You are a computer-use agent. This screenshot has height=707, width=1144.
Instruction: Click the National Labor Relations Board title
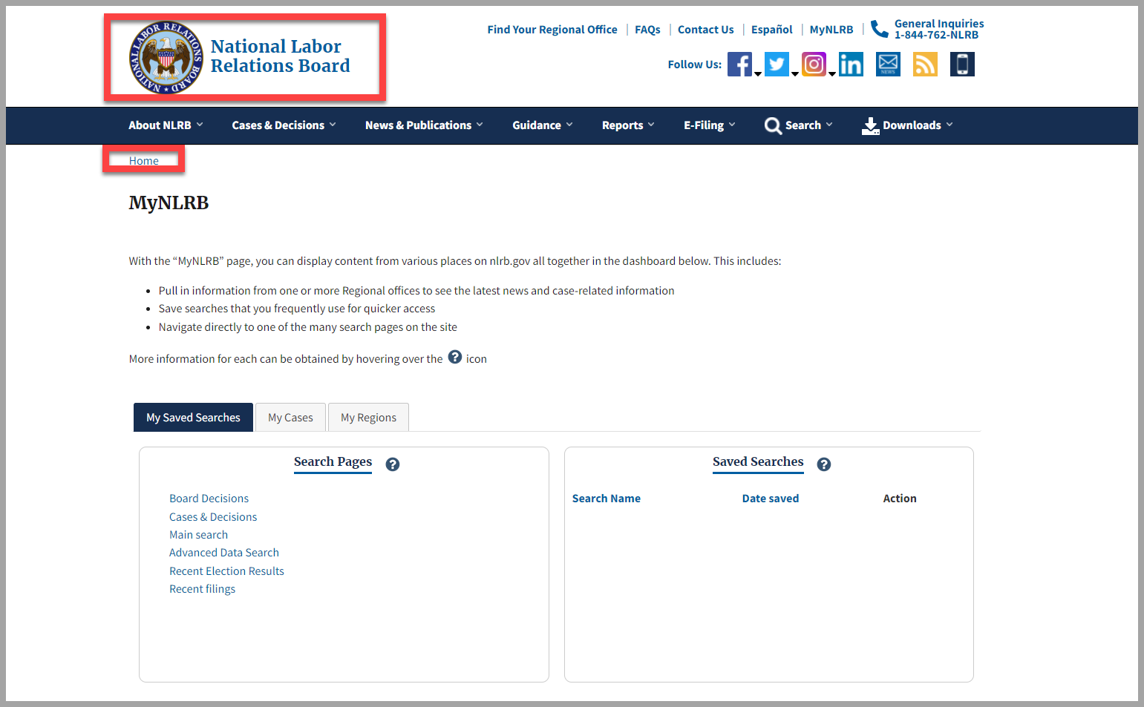pyautogui.click(x=280, y=56)
